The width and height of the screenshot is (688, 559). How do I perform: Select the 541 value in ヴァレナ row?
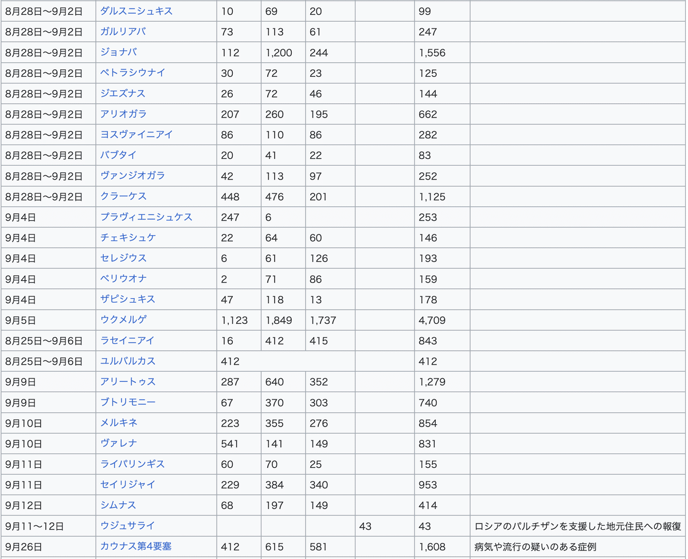point(230,444)
